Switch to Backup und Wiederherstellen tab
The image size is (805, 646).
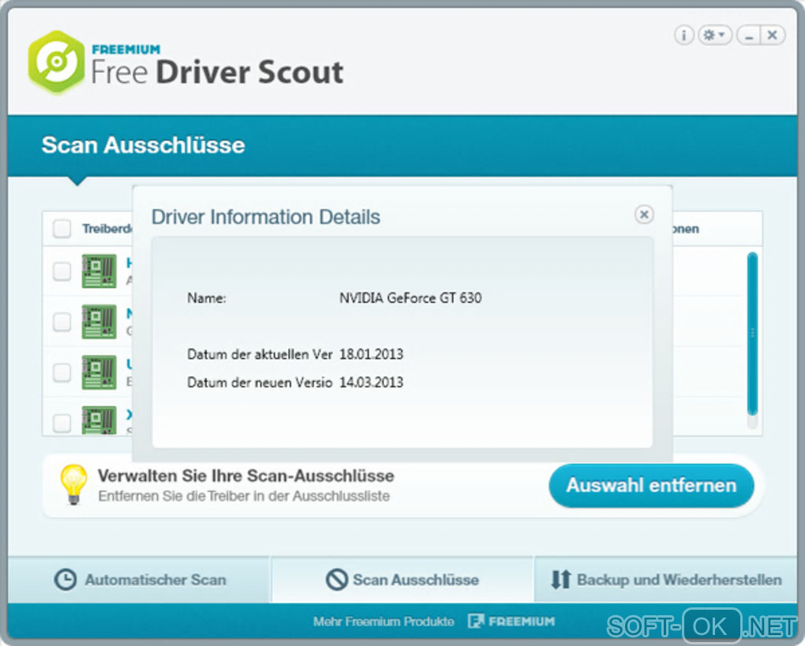coord(666,580)
